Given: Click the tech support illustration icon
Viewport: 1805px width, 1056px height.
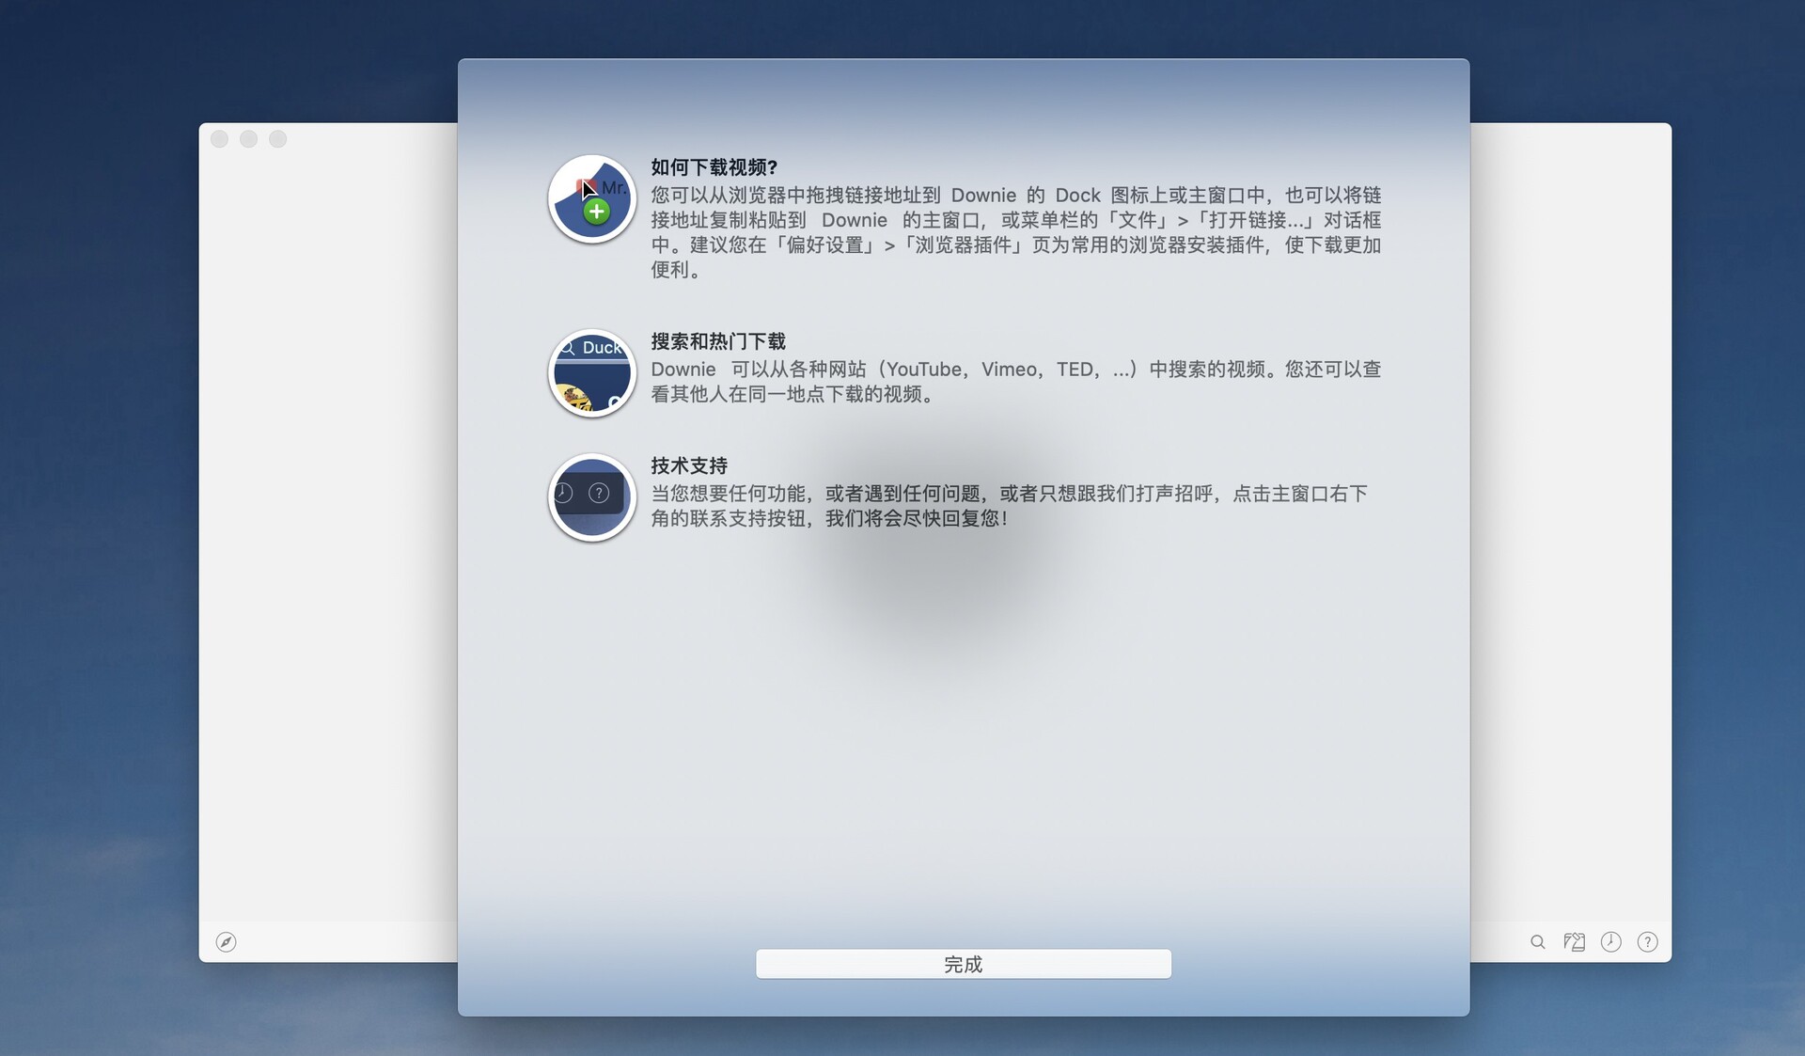Looking at the screenshot, I should point(592,497).
